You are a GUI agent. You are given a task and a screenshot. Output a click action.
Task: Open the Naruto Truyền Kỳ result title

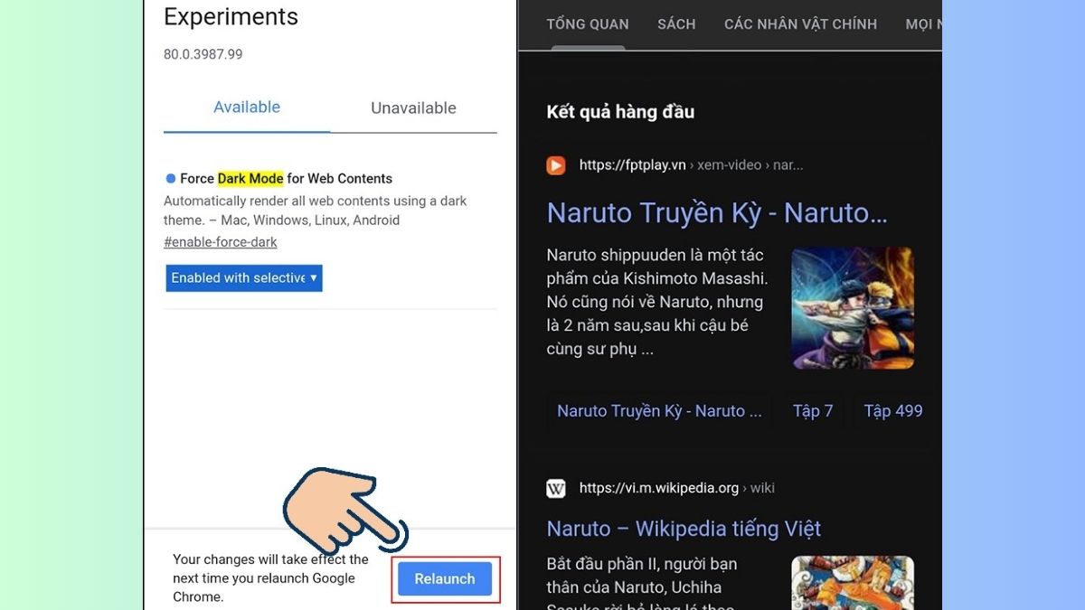click(717, 213)
